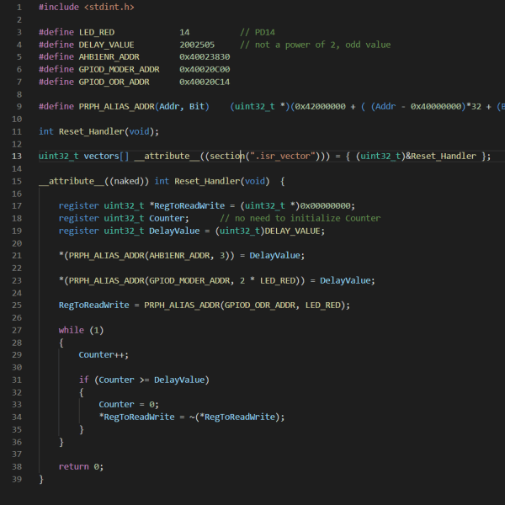This screenshot has width=505, height=505.
Task: Click the address 0x40020C00
Action: (205, 70)
